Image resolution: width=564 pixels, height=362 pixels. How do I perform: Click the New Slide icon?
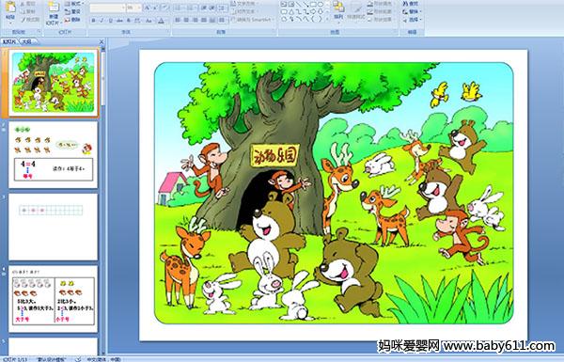coord(54,8)
